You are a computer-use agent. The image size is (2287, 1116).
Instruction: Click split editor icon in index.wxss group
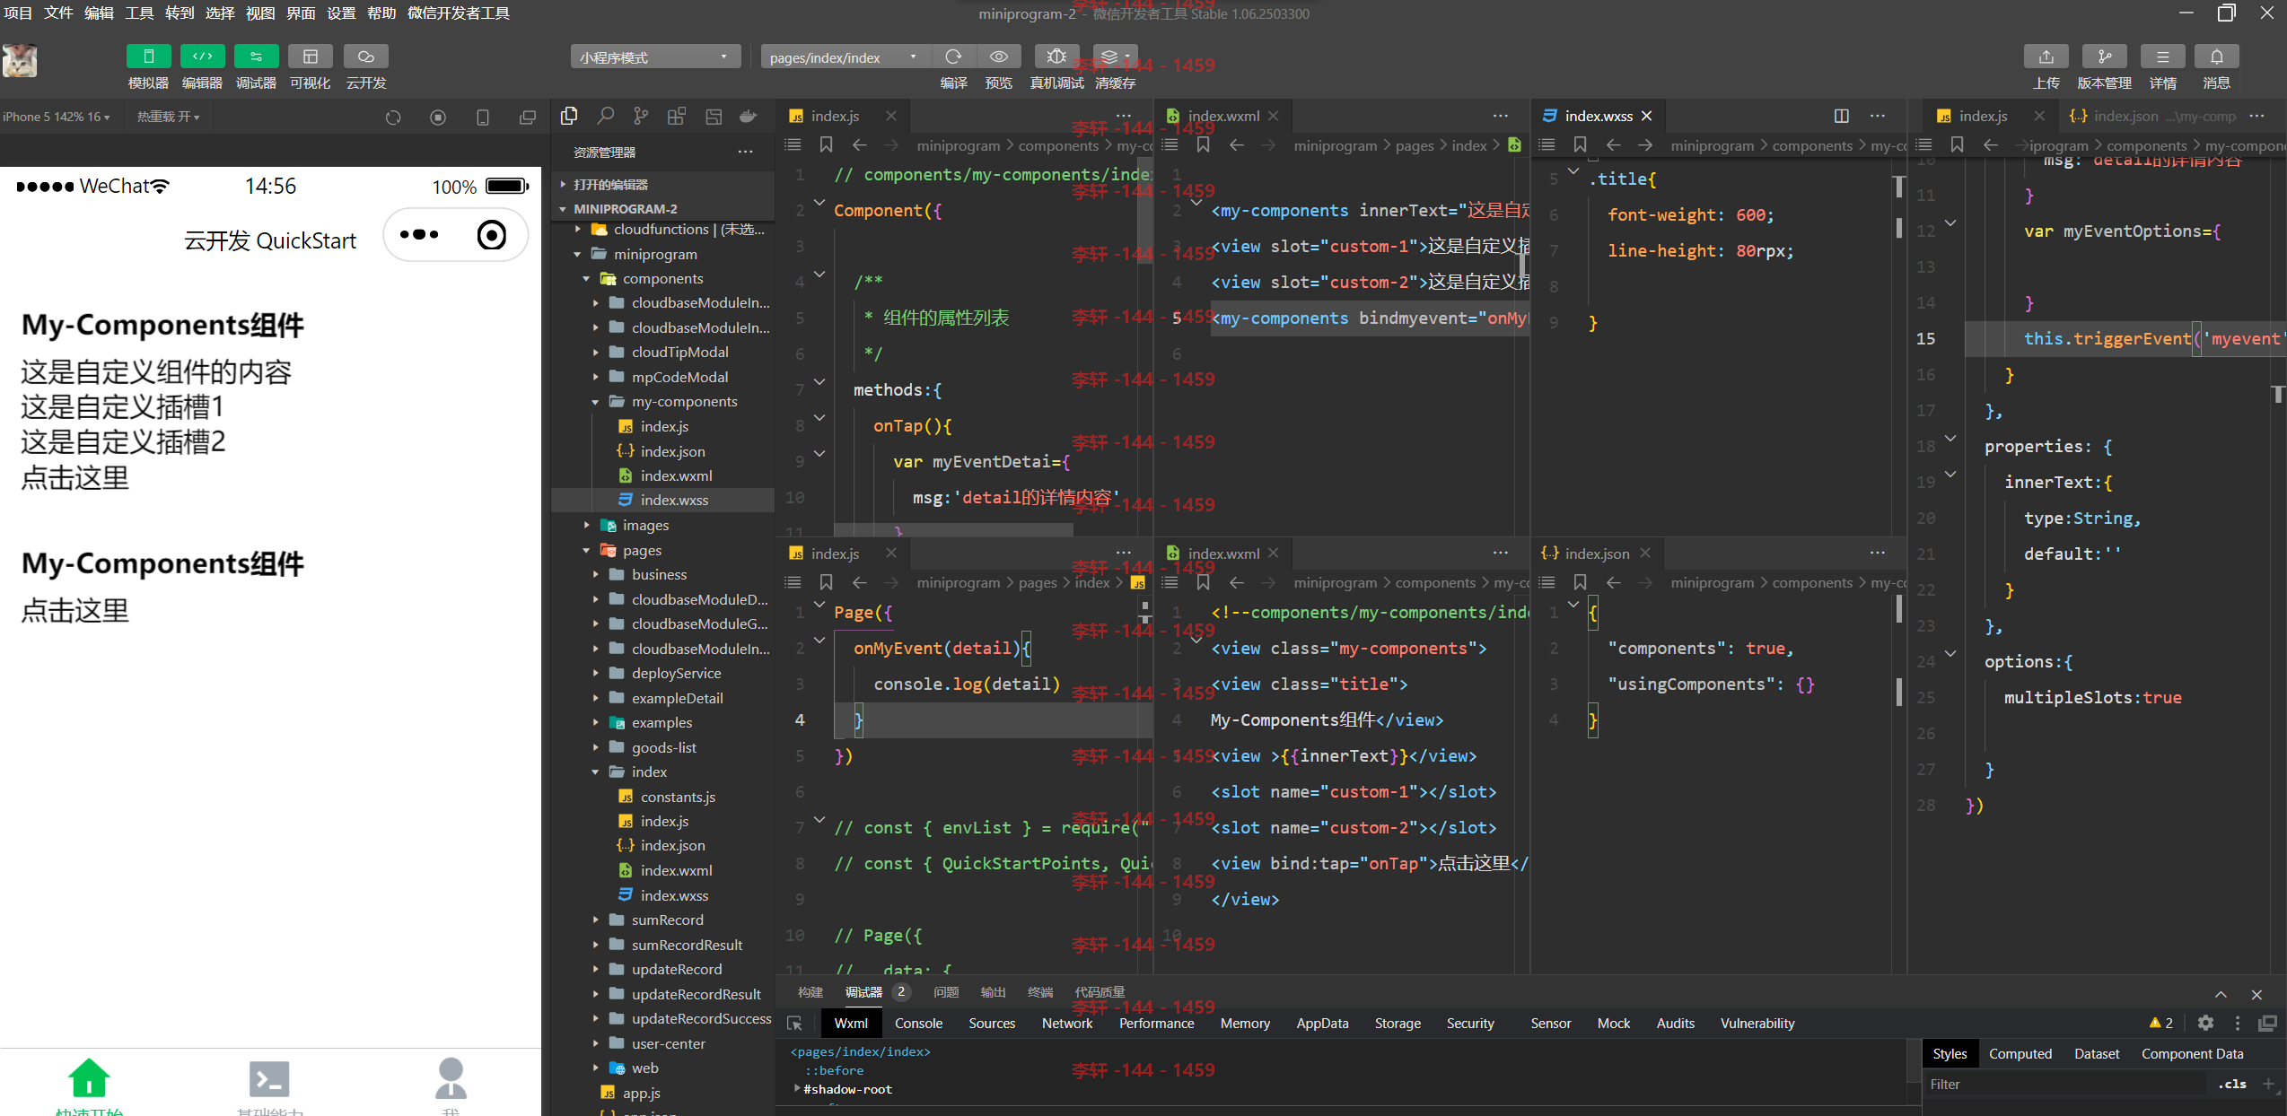[1841, 116]
